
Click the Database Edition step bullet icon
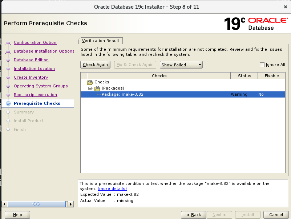click(x=8, y=60)
